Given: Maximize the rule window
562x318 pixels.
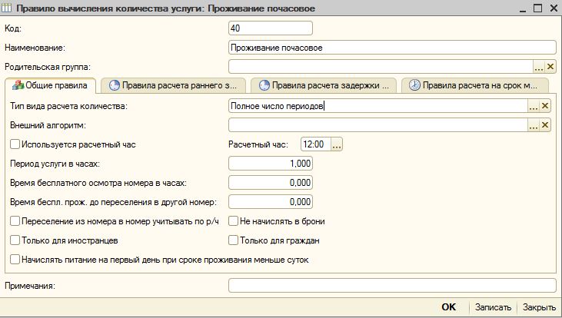Looking at the screenshot, I should click(x=537, y=8).
